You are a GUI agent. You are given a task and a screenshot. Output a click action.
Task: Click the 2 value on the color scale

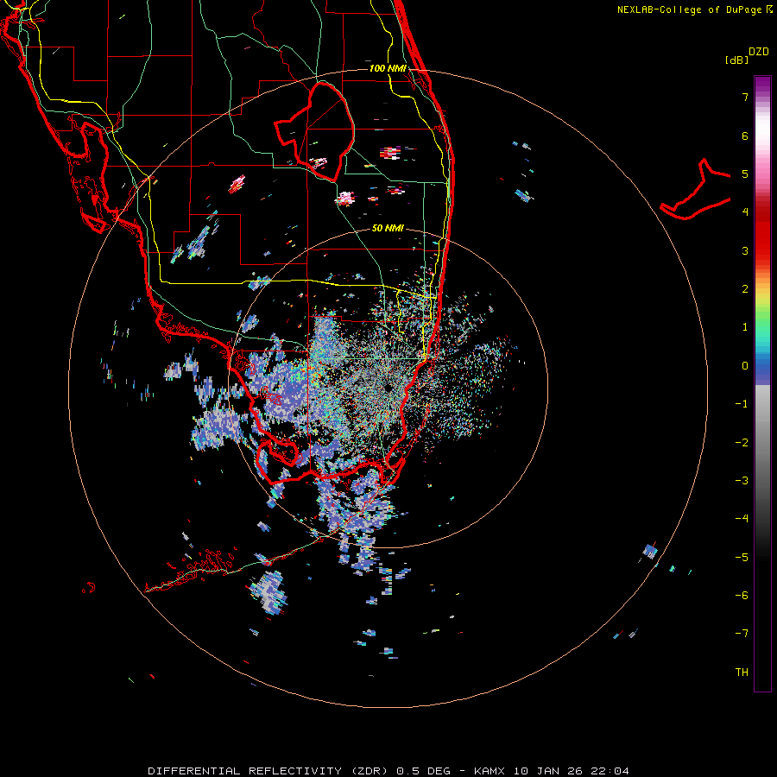pyautogui.click(x=745, y=289)
